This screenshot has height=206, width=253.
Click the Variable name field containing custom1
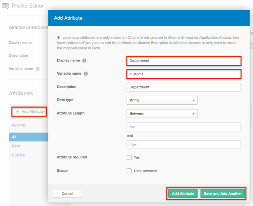(184, 74)
